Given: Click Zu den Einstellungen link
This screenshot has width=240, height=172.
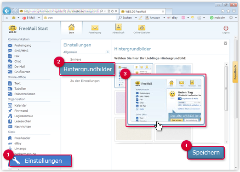Looking at the screenshot, I should click(85, 81).
